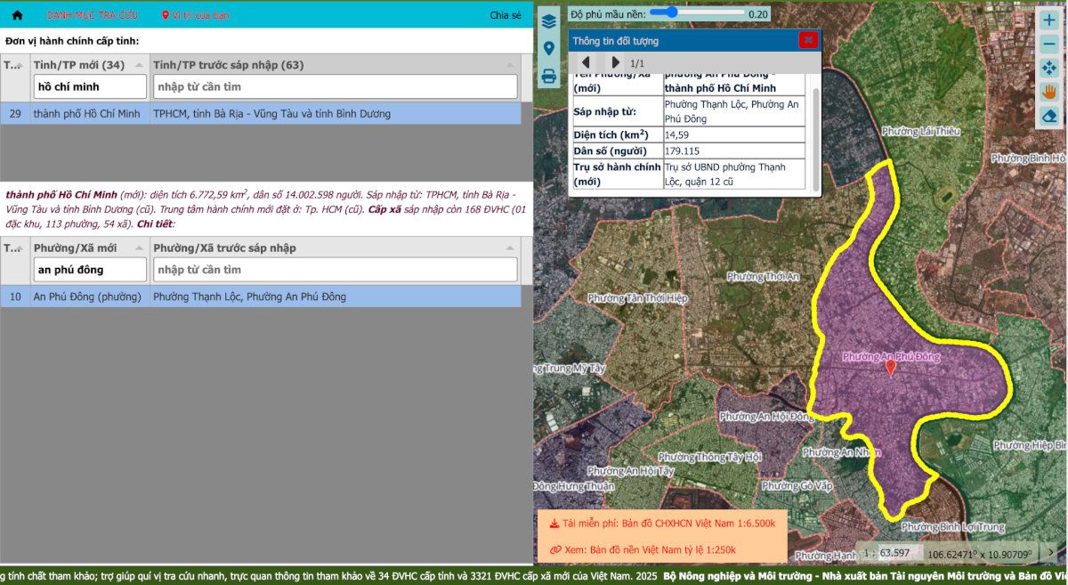Print the map with printer icon

[x=549, y=77]
